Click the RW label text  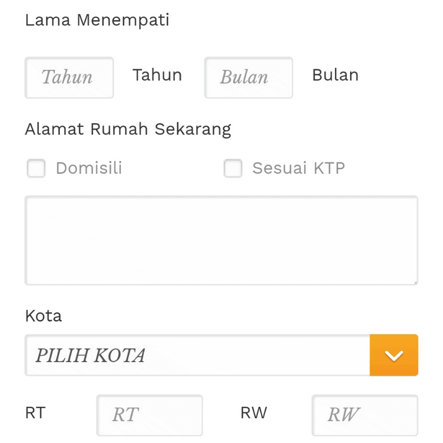point(255,413)
